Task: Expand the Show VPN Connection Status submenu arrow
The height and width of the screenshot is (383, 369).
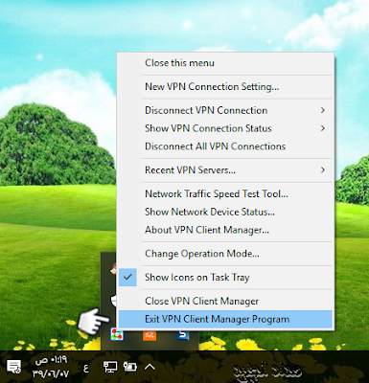Action: pos(323,128)
